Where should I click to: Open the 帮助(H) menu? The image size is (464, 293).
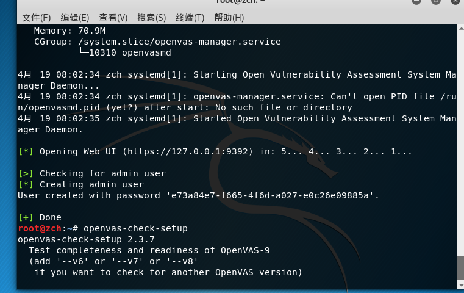coord(229,17)
